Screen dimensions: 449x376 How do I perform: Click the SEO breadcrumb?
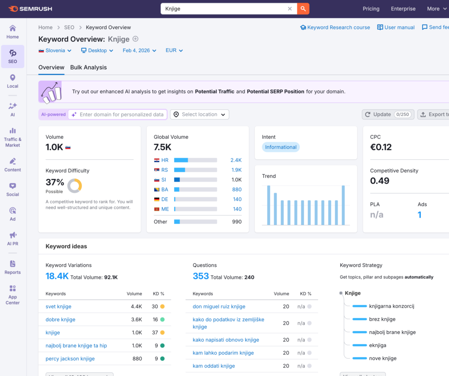click(69, 27)
